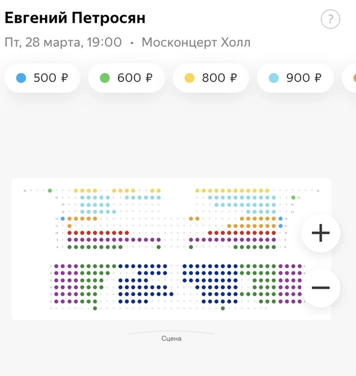Image resolution: width=356 pixels, height=376 pixels.
Task: Select the single orange seat in left row 11
Action: point(69,226)
